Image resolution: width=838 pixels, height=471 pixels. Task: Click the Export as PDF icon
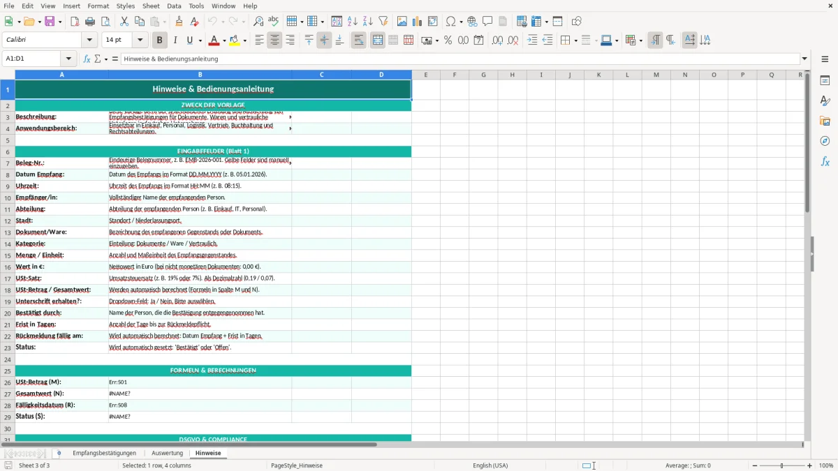click(74, 22)
